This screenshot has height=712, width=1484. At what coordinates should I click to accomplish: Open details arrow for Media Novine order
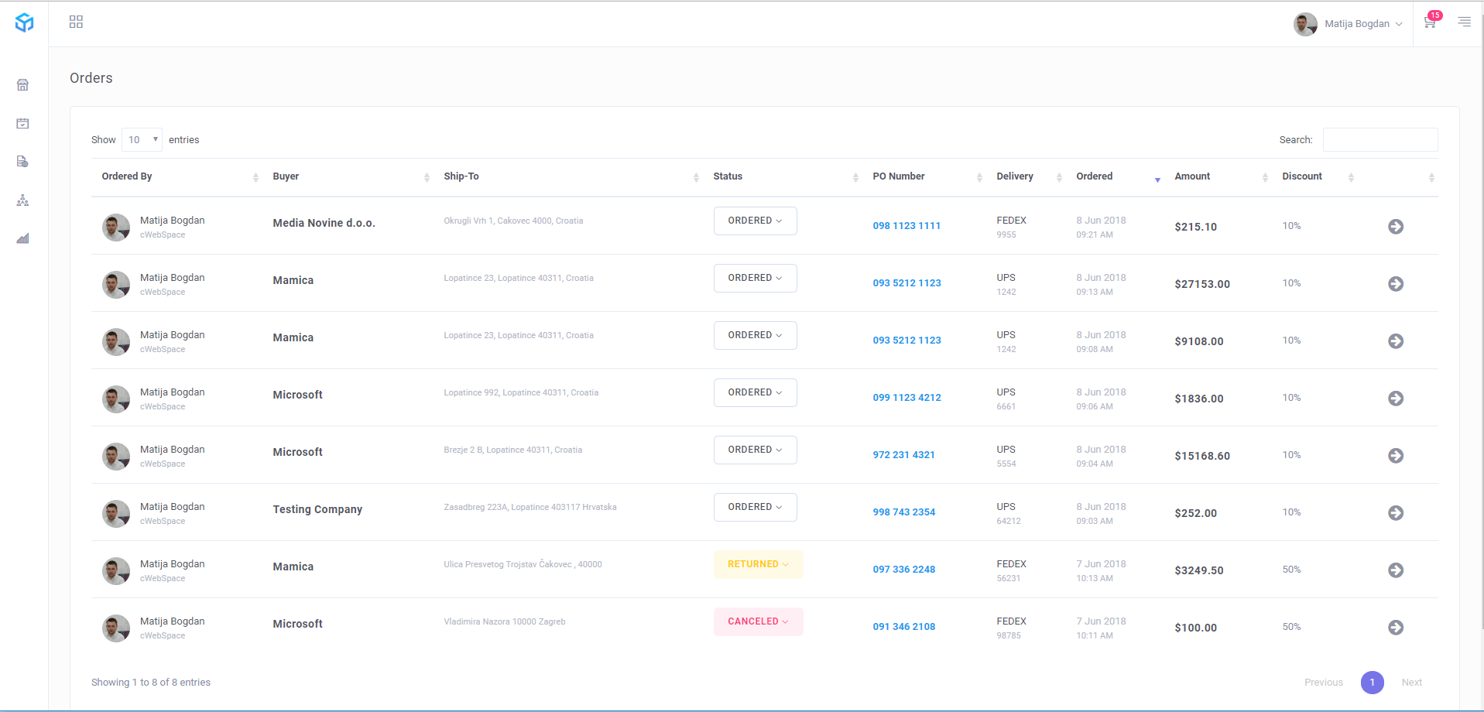pos(1395,227)
